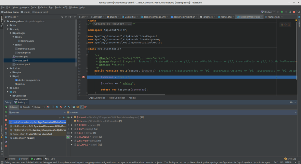Click the Step Into icon
Image resolution: width=301 pixels, height=164 pixels.
coord(57,107)
